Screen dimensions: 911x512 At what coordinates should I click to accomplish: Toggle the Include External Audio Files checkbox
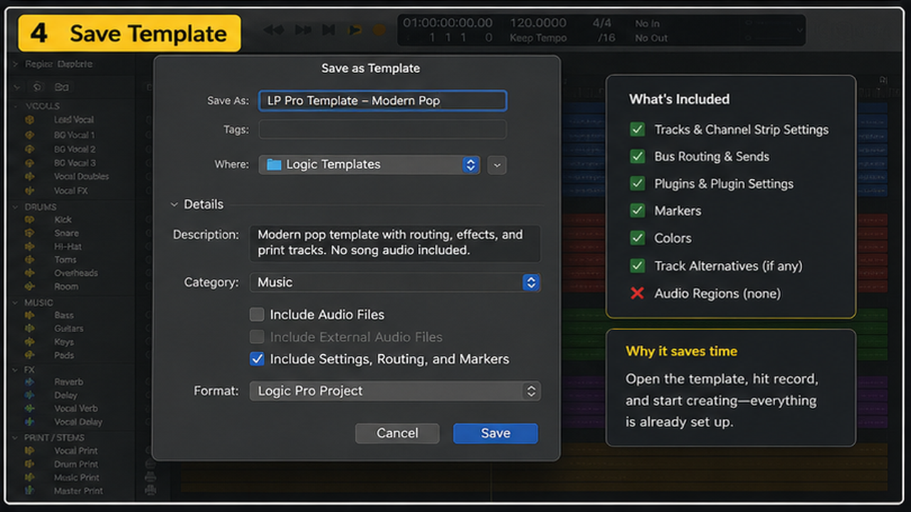257,337
